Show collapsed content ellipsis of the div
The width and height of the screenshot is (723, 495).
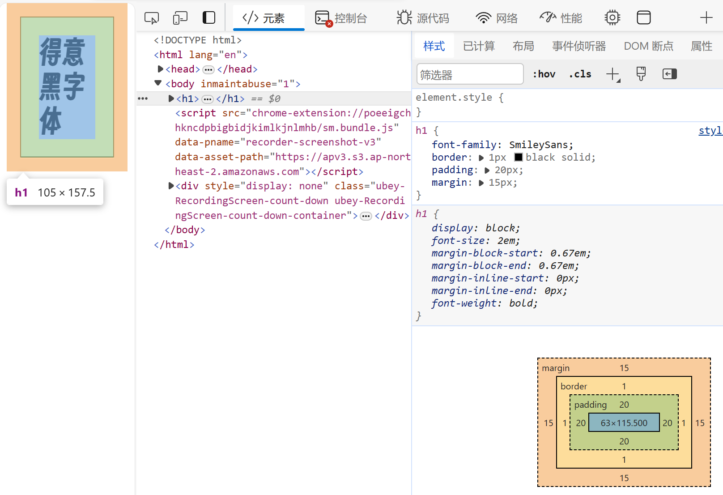(366, 216)
